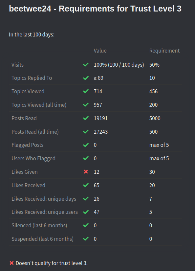Click the Value column header
The image size is (195, 271).
point(100,51)
